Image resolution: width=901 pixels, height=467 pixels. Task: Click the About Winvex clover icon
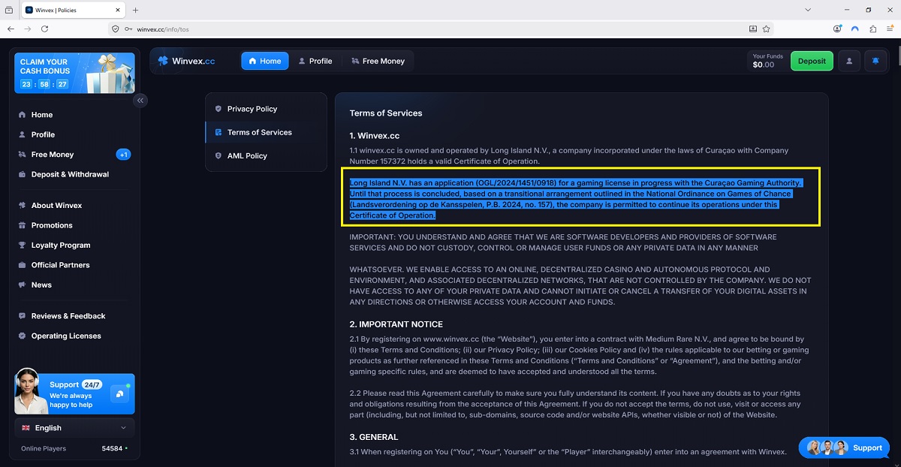[23, 205]
